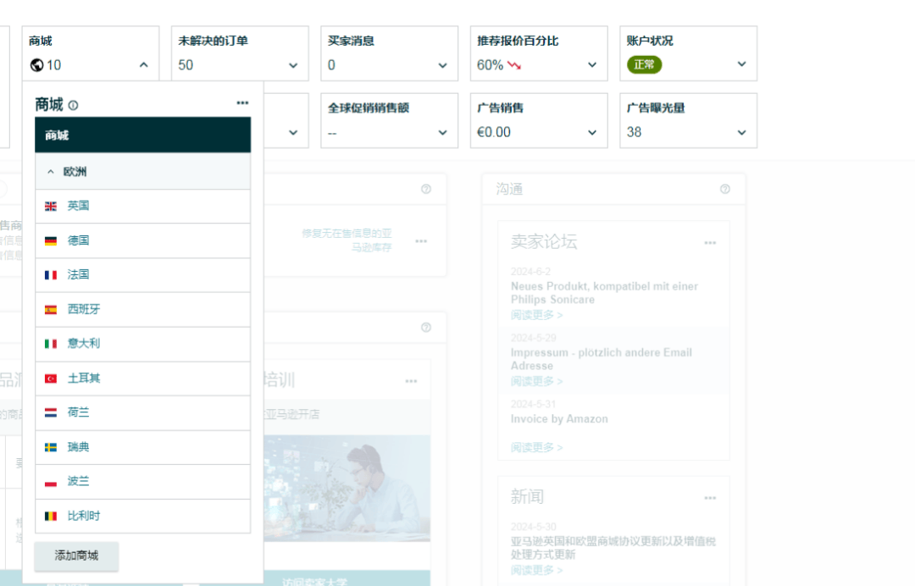Open 阅读更多 link under Invoice by Amazon

pos(536,447)
